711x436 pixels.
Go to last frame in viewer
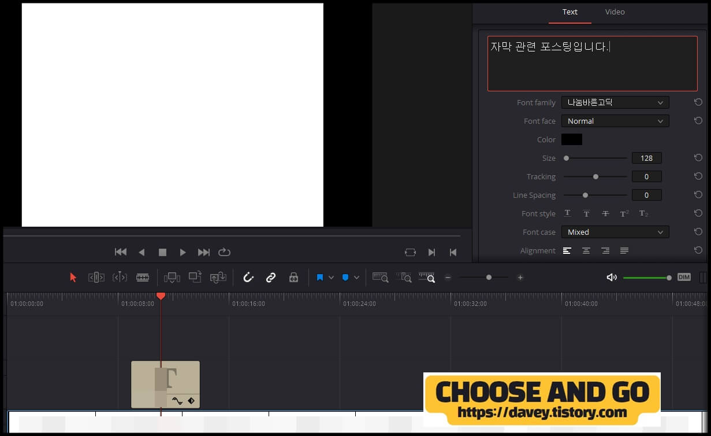(204, 252)
